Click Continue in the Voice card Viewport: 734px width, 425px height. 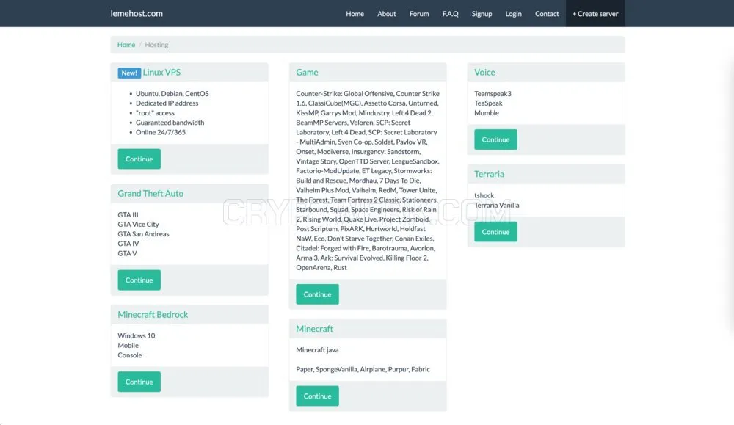(495, 139)
